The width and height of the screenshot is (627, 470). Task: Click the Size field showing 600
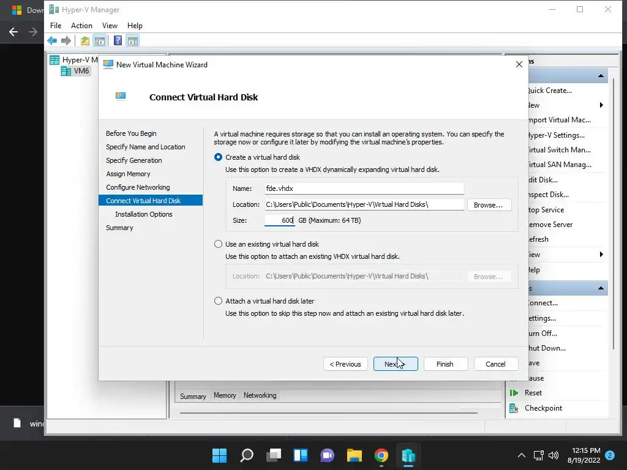point(279,220)
